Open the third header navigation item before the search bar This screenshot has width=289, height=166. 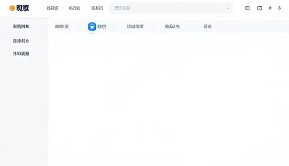click(97, 8)
